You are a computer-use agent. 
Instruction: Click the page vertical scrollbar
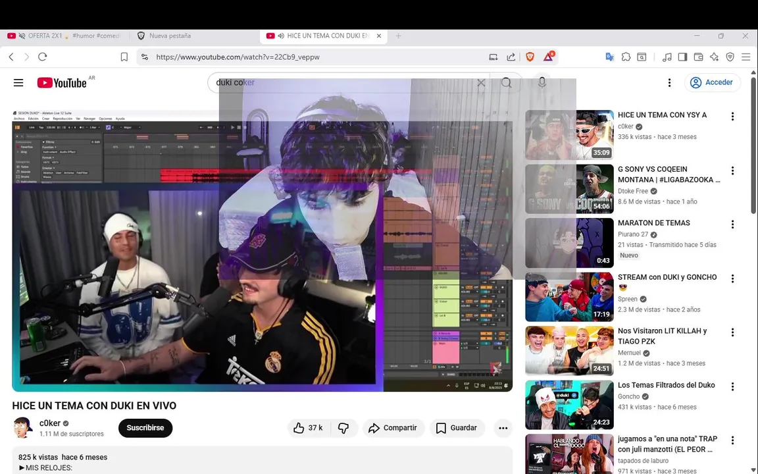(753, 145)
